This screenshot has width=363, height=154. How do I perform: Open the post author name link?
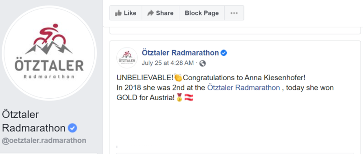coord(180,53)
